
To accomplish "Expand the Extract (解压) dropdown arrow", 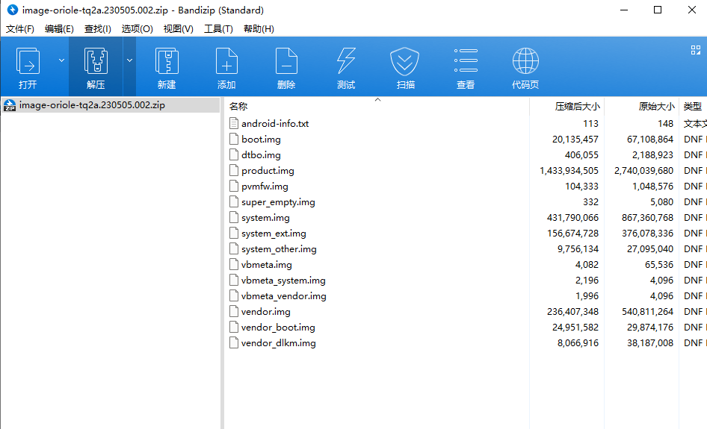I will click(x=129, y=60).
